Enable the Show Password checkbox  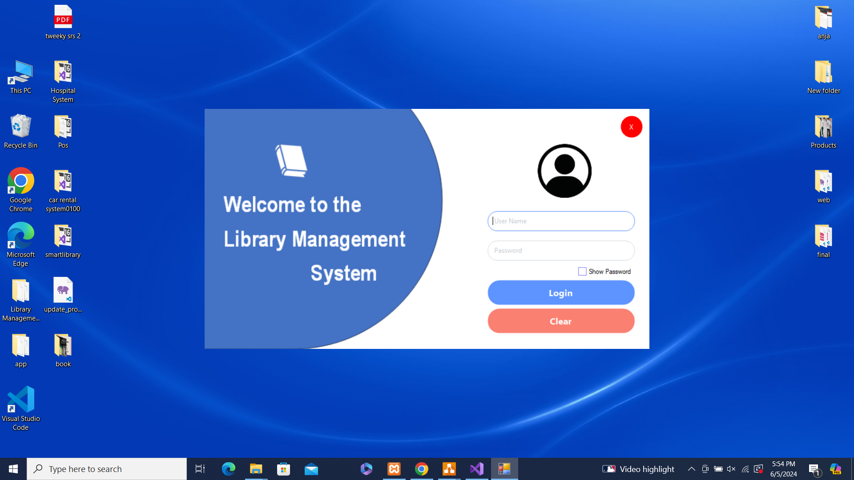pyautogui.click(x=582, y=272)
